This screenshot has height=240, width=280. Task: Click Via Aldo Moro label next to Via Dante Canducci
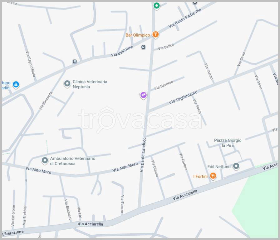pyautogui.click(x=125, y=167)
